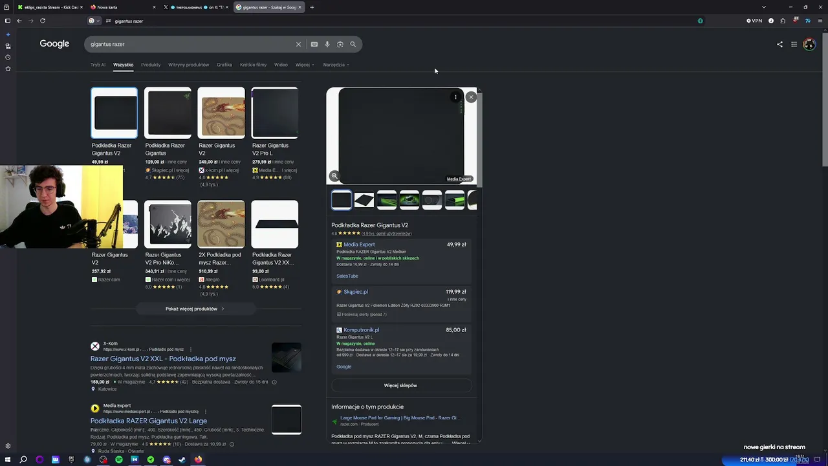This screenshot has width=828, height=466.
Task: Open the sidebar bookmarks star icon
Action: click(x=8, y=69)
